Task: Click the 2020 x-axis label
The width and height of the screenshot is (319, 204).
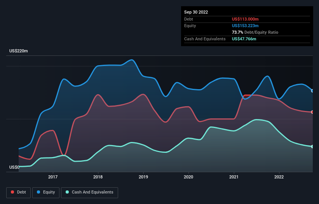Action: (188, 177)
